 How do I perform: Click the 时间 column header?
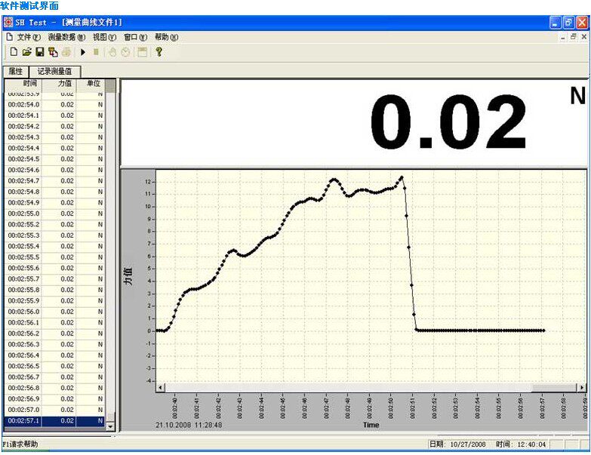[x=23, y=84]
